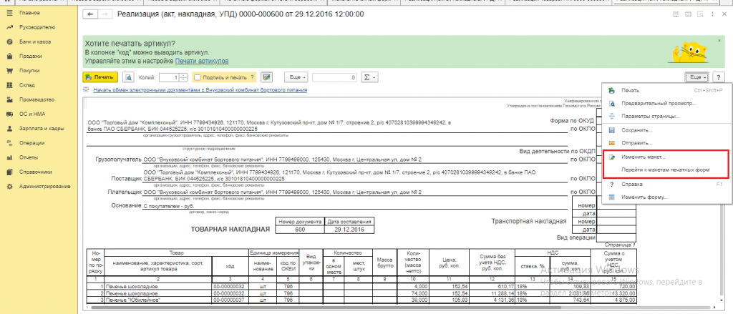The image size is (733, 314).
Task: Select Параметры страницы... menu entry
Action: (x=650, y=116)
